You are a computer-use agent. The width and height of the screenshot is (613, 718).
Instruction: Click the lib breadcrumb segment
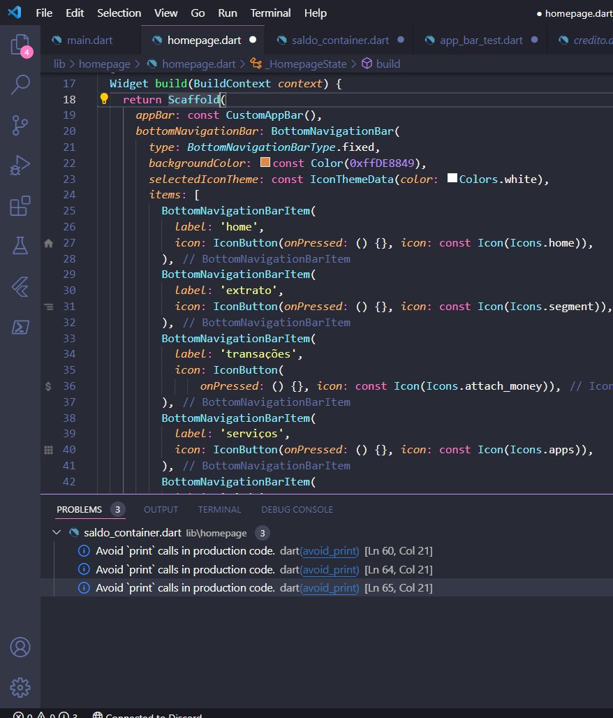(59, 64)
